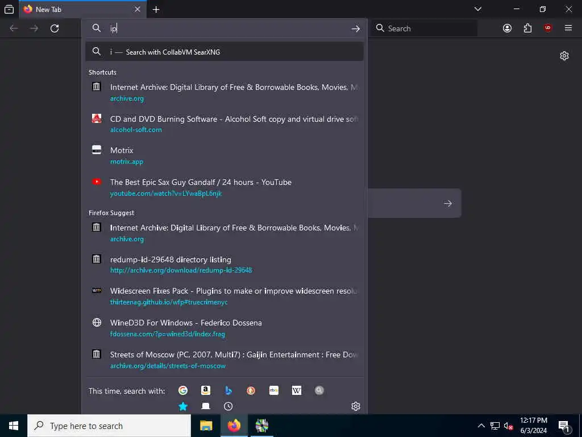Screen dimensions: 582x437
Task: Open the Windows notification center
Action: 564,426
